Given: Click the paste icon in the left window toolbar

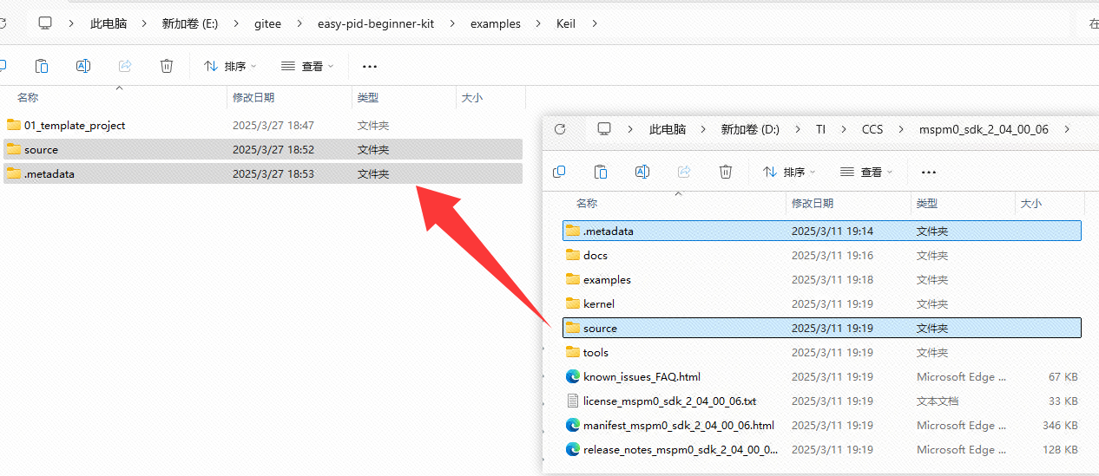Looking at the screenshot, I should (x=42, y=66).
